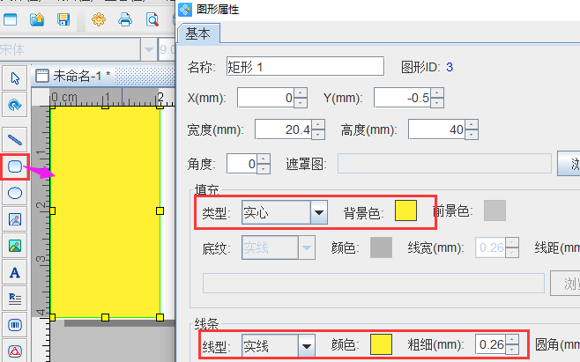This screenshot has width=580, height=362.
Task: Select the line drawing tool
Action: point(15,138)
